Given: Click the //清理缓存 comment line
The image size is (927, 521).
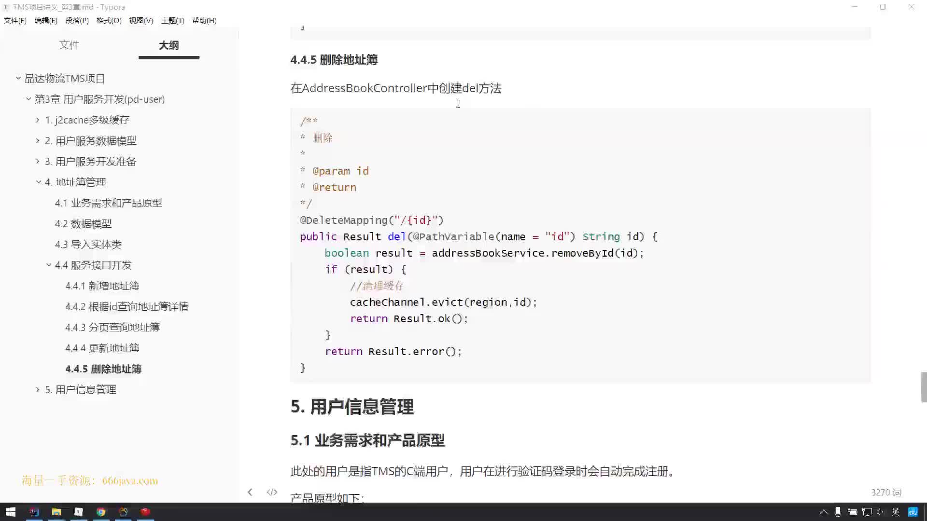Looking at the screenshot, I should click(x=377, y=286).
